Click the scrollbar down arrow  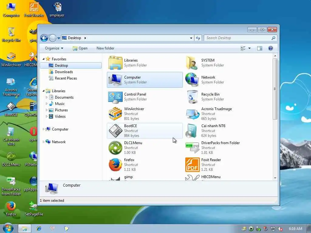(x=275, y=178)
